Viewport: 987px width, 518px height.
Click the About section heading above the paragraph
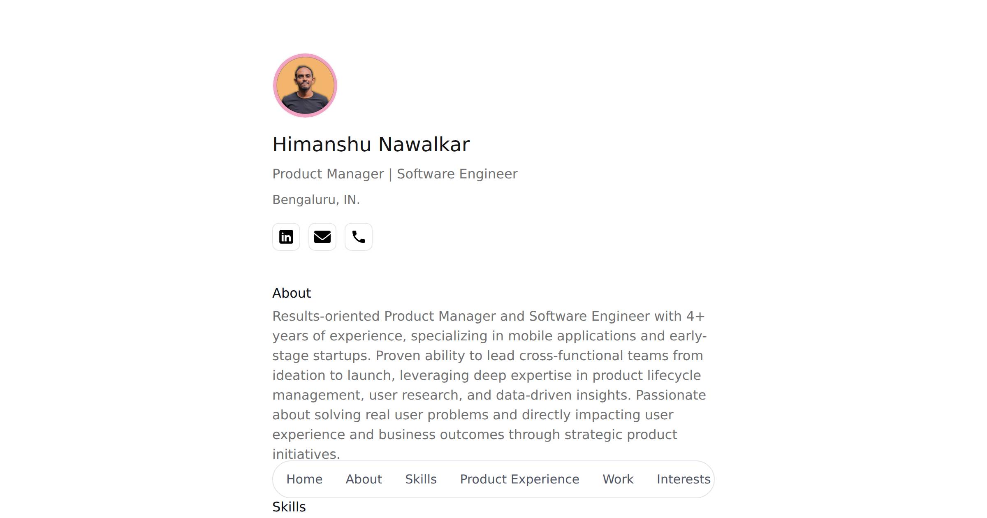[292, 293]
